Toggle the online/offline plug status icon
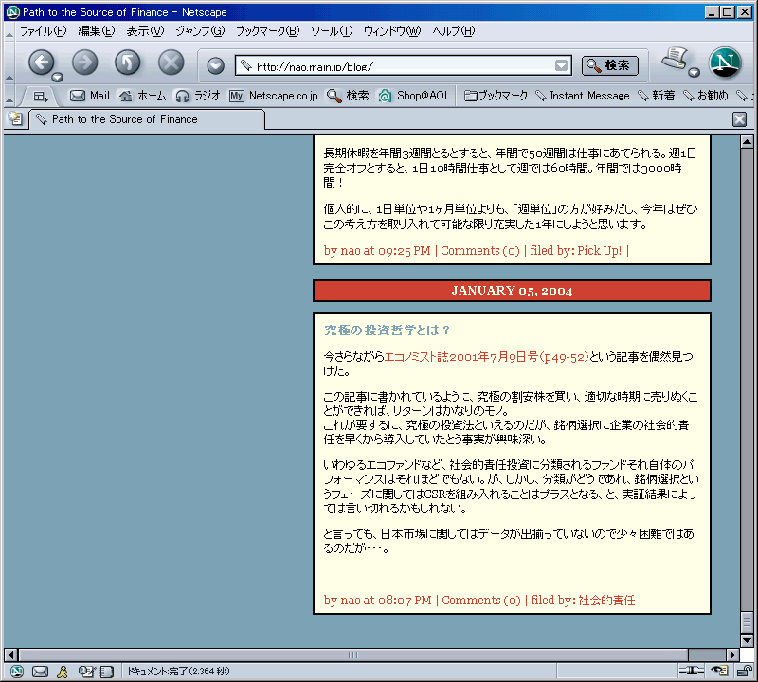The height and width of the screenshot is (682, 758). tap(692, 671)
